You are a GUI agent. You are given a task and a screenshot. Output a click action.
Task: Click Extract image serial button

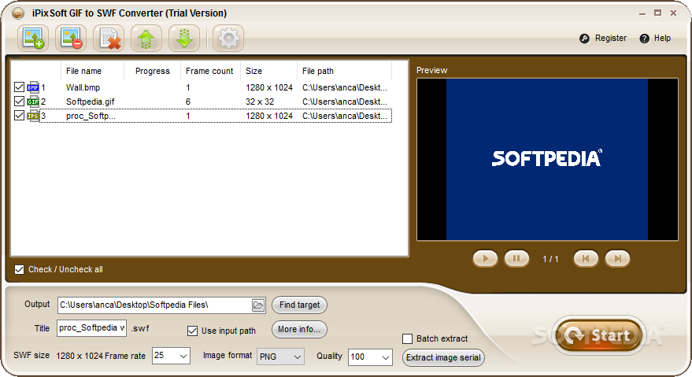[443, 357]
